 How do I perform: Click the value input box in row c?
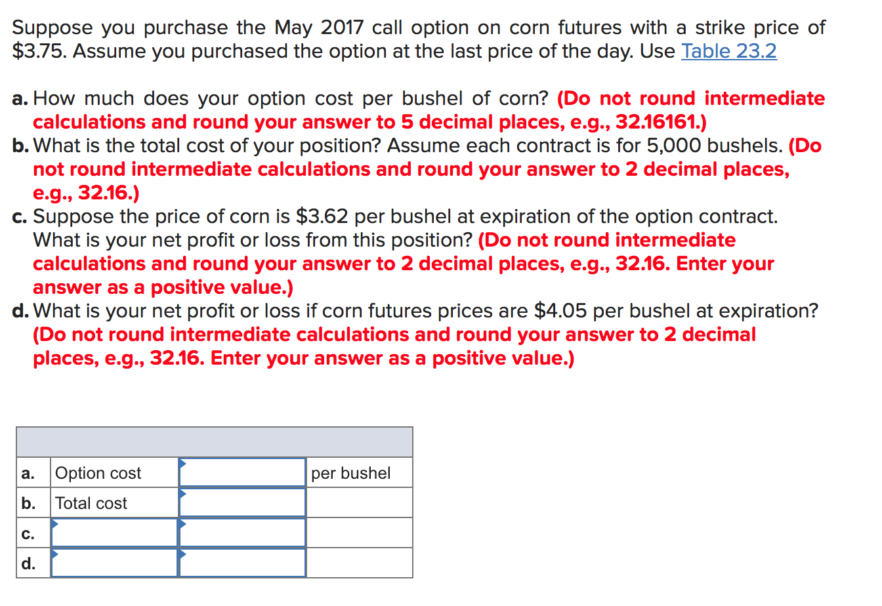243,533
